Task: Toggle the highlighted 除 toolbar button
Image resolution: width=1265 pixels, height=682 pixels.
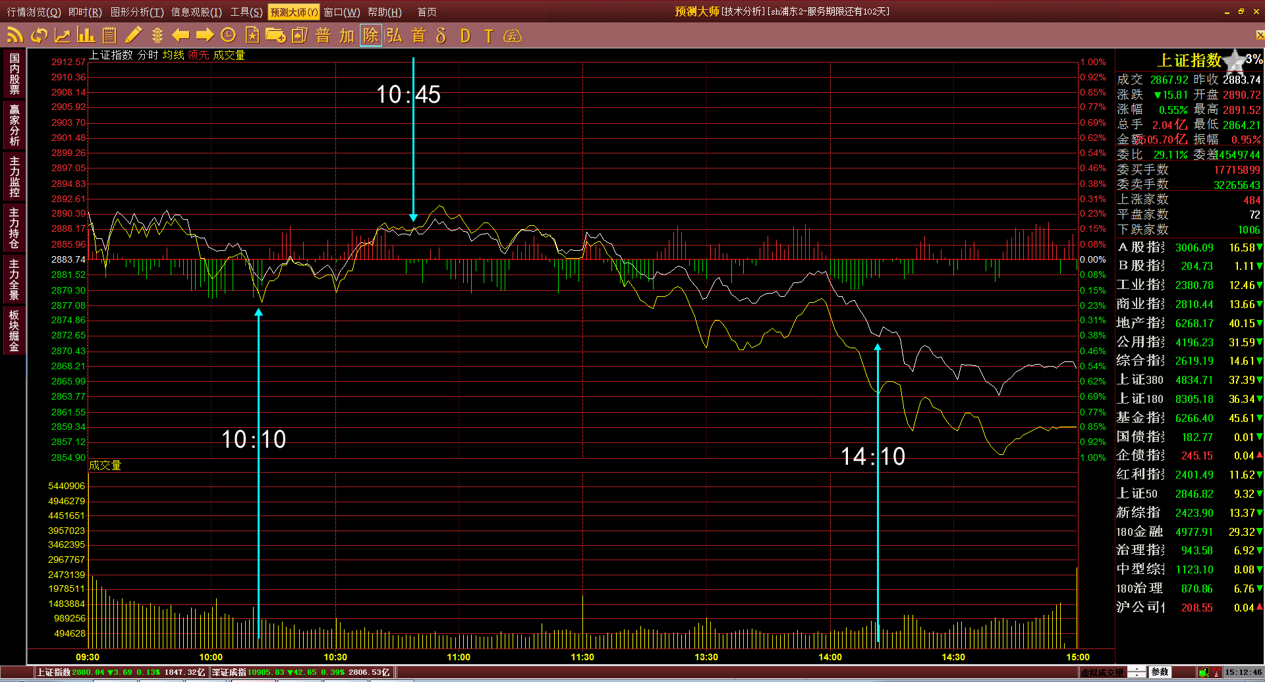Action: [371, 36]
